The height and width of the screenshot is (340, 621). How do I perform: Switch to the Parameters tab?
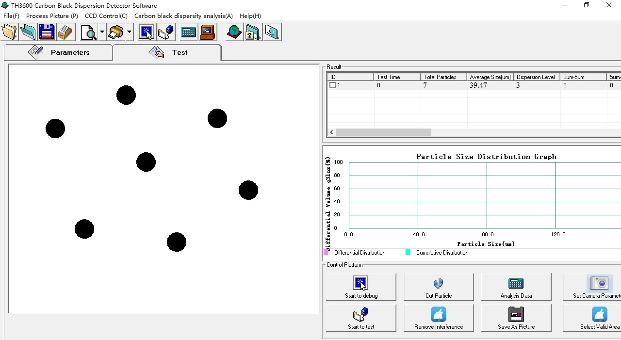[x=58, y=52]
